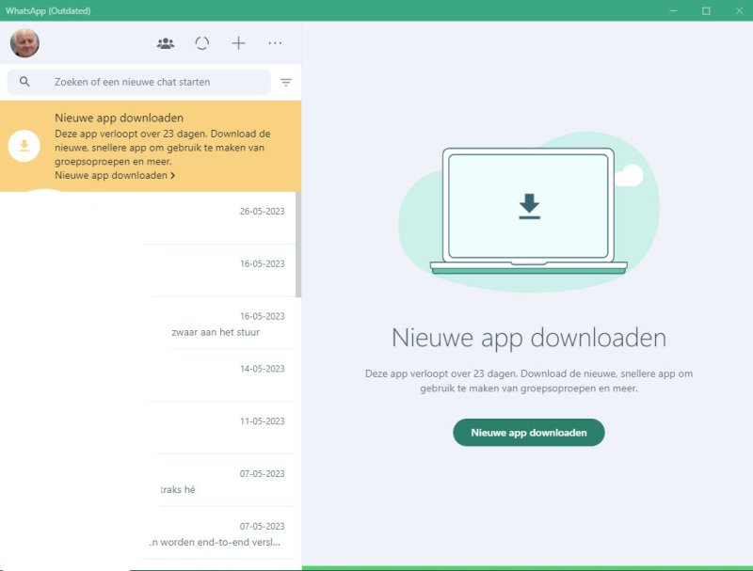Image resolution: width=753 pixels, height=571 pixels.
Task: Click the laptop download illustration
Action: coord(528,209)
